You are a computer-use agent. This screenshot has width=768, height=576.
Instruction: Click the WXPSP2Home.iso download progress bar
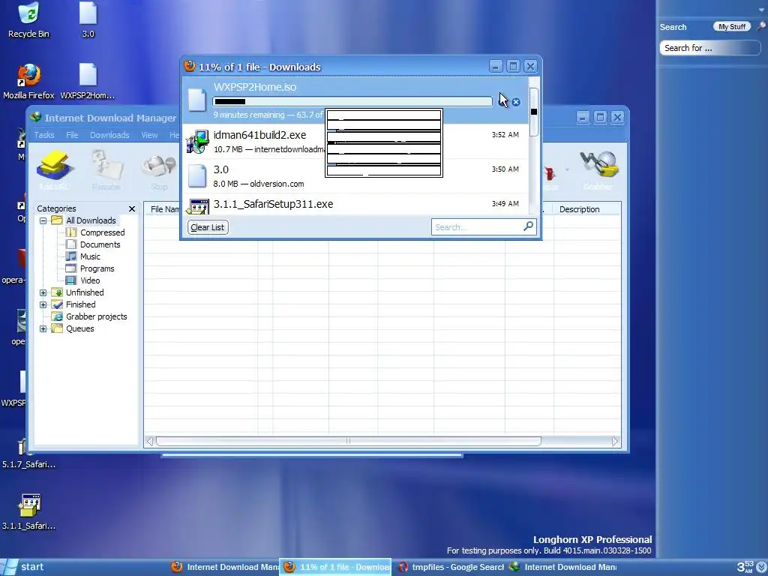point(352,101)
